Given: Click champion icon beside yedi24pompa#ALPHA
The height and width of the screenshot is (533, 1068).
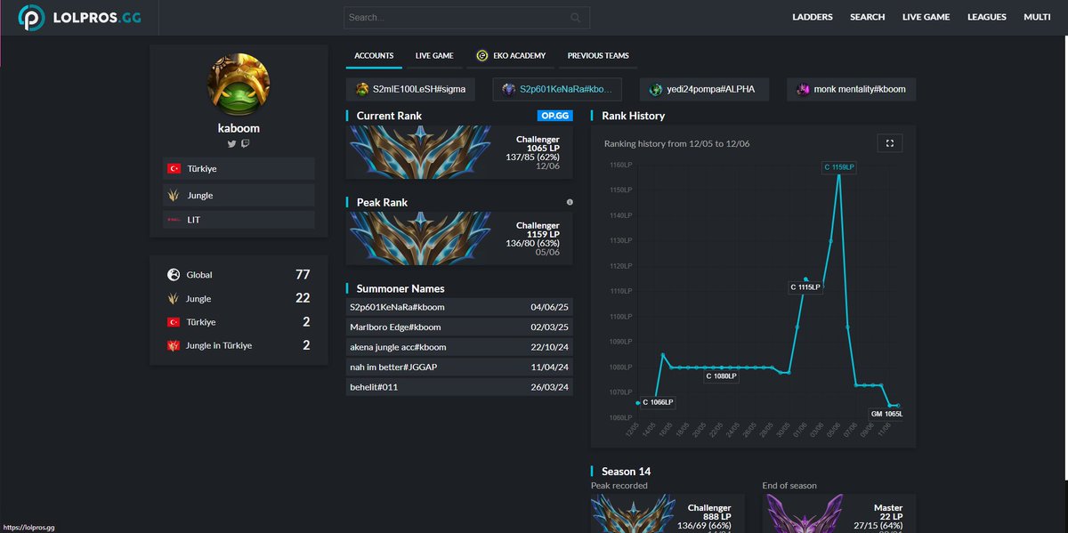Looking at the screenshot, I should (656, 89).
